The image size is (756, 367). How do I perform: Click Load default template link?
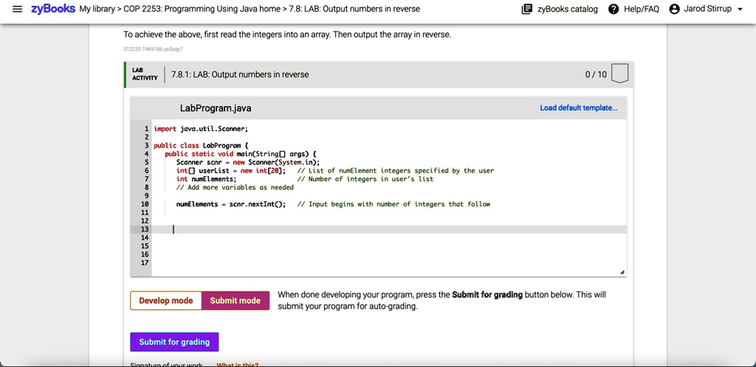point(579,108)
